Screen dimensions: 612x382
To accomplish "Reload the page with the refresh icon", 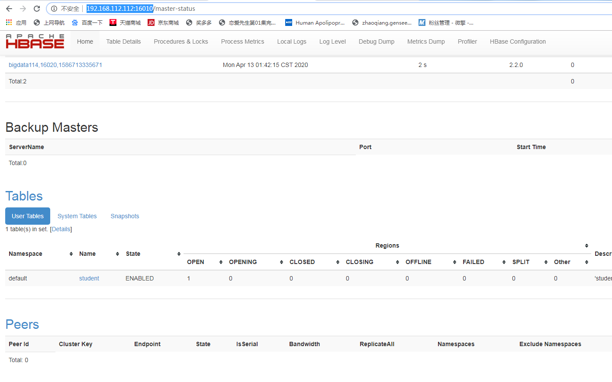I will (x=37, y=9).
